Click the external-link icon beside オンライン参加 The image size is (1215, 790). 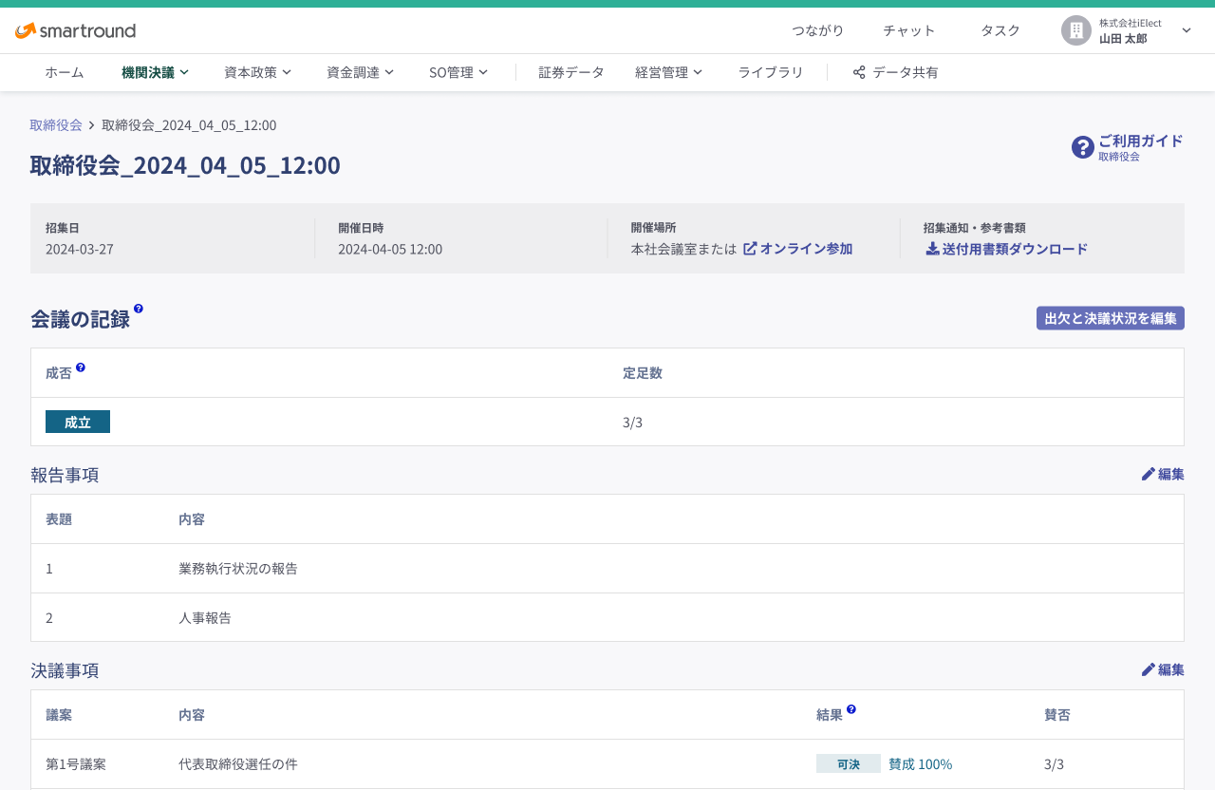pos(749,248)
